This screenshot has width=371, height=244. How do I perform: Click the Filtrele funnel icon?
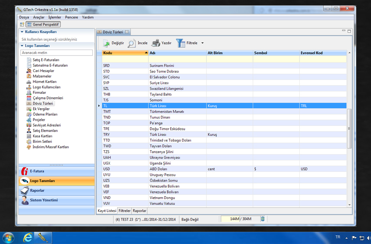181,43
